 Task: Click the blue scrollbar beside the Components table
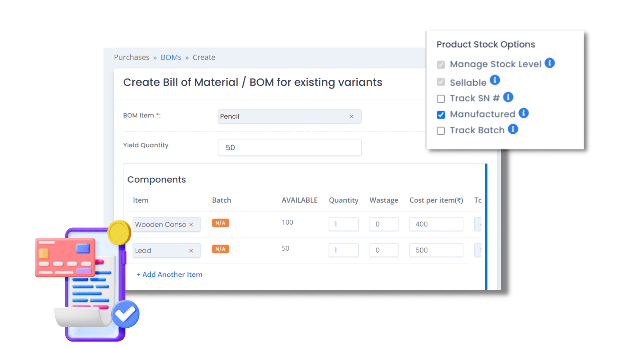486,225
